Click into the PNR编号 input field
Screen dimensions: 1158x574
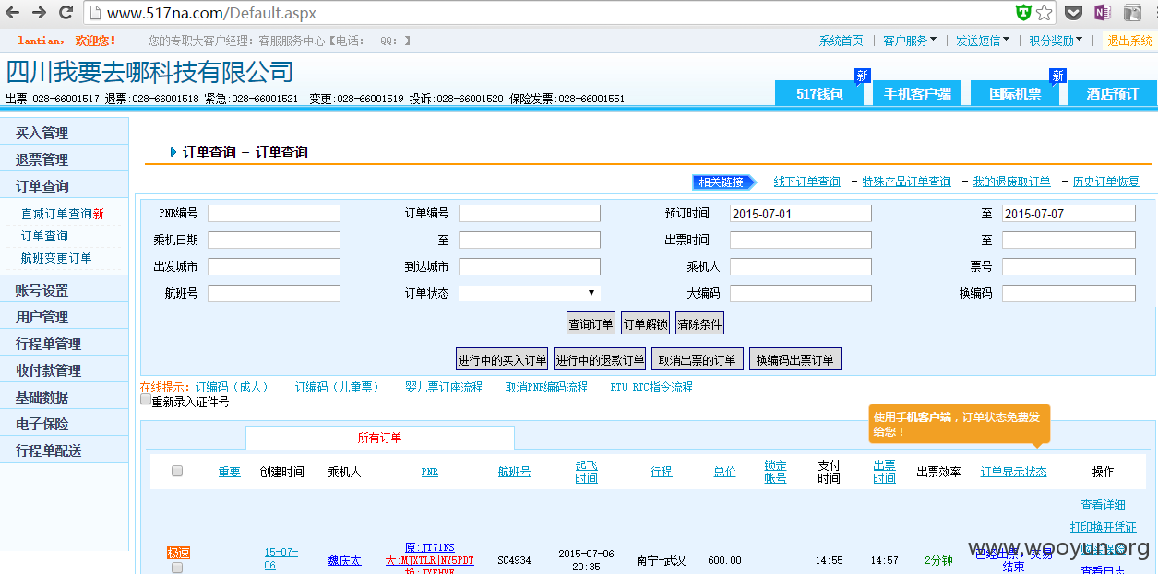274,213
